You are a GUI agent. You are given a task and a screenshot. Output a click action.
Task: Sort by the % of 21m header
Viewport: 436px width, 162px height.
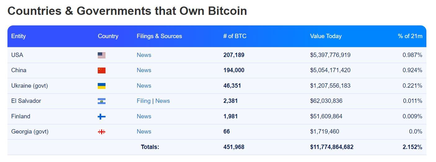(x=410, y=36)
